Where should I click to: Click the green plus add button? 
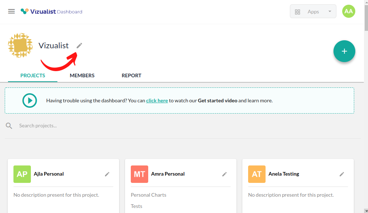coord(344,51)
